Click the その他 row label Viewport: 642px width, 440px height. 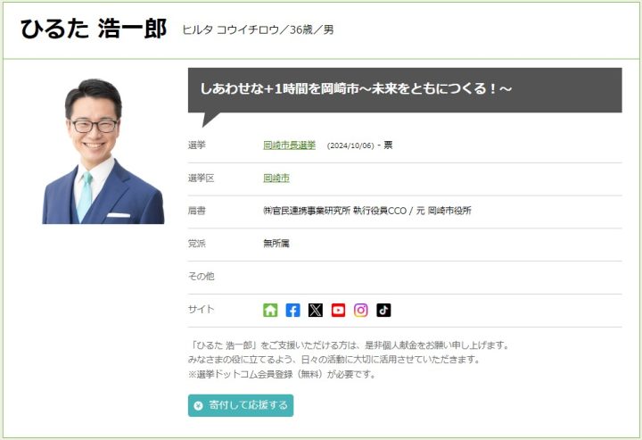[201, 277]
